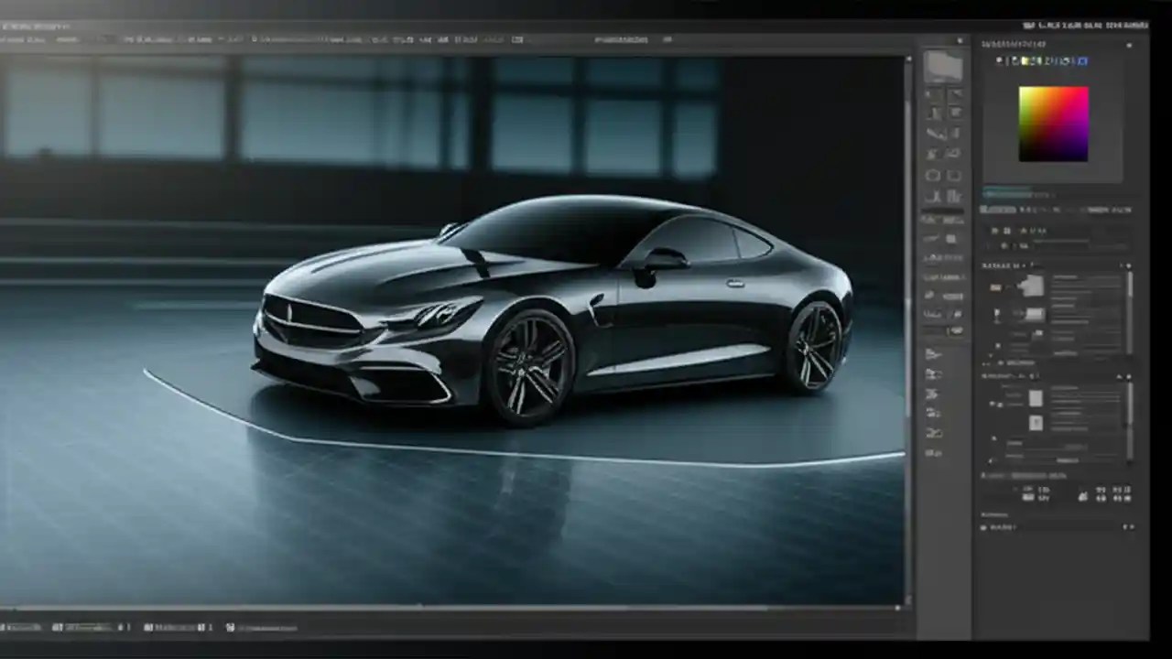This screenshot has width=1172, height=659.
Task: Click the layer thumbnail in the layers panel
Action: tap(1034, 286)
